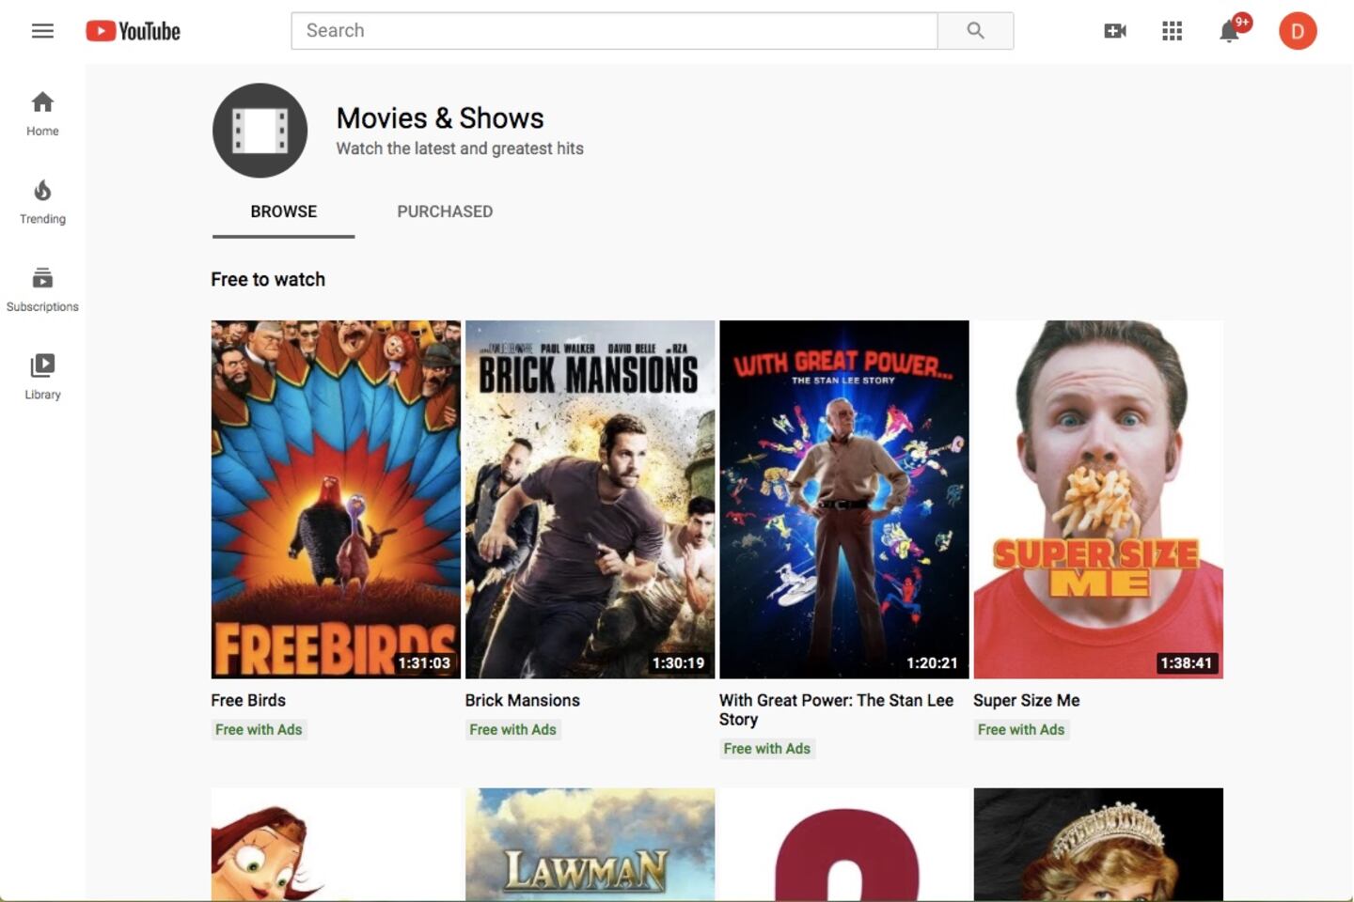The image size is (1354, 902).
Task: Switch to the Purchased tab
Action: click(x=444, y=211)
